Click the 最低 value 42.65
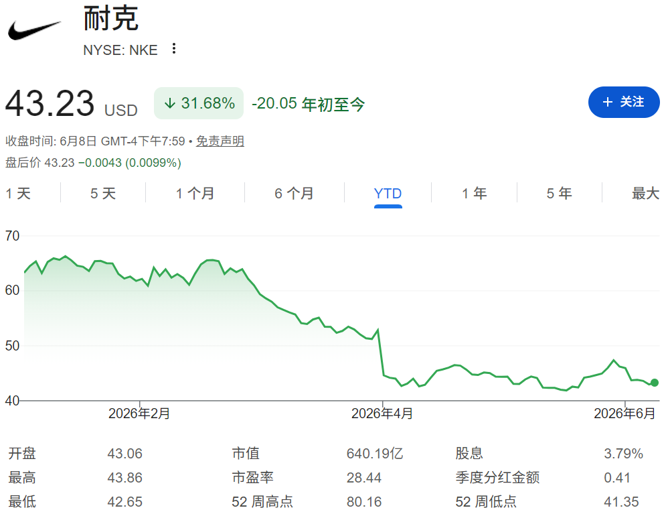The image size is (666, 512). tap(125, 502)
